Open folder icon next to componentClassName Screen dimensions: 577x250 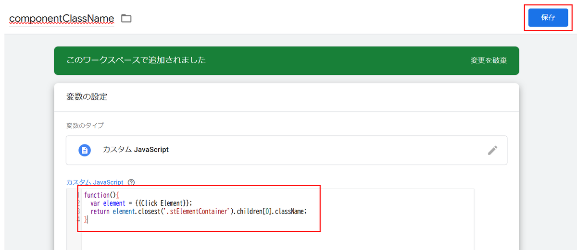click(126, 19)
